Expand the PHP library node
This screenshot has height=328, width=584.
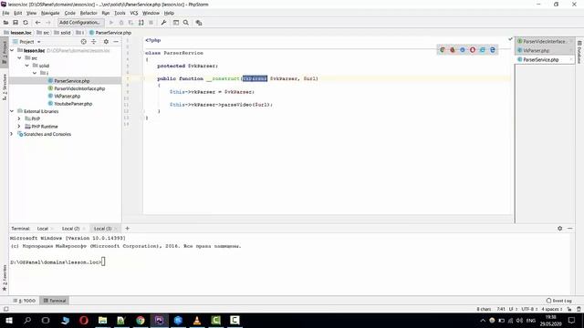[x=19, y=118]
